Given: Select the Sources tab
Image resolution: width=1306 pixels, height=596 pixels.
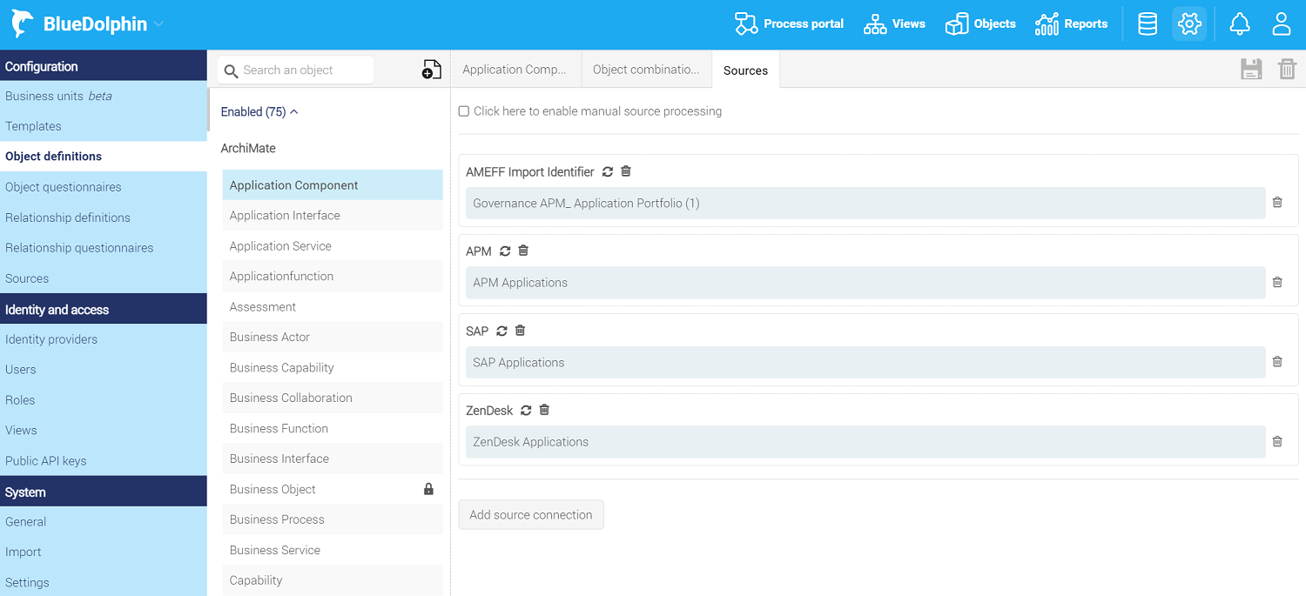Looking at the screenshot, I should tap(745, 70).
